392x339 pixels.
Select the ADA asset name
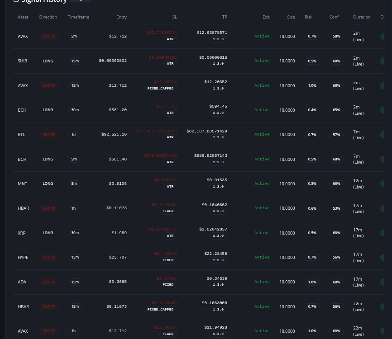coord(22,282)
